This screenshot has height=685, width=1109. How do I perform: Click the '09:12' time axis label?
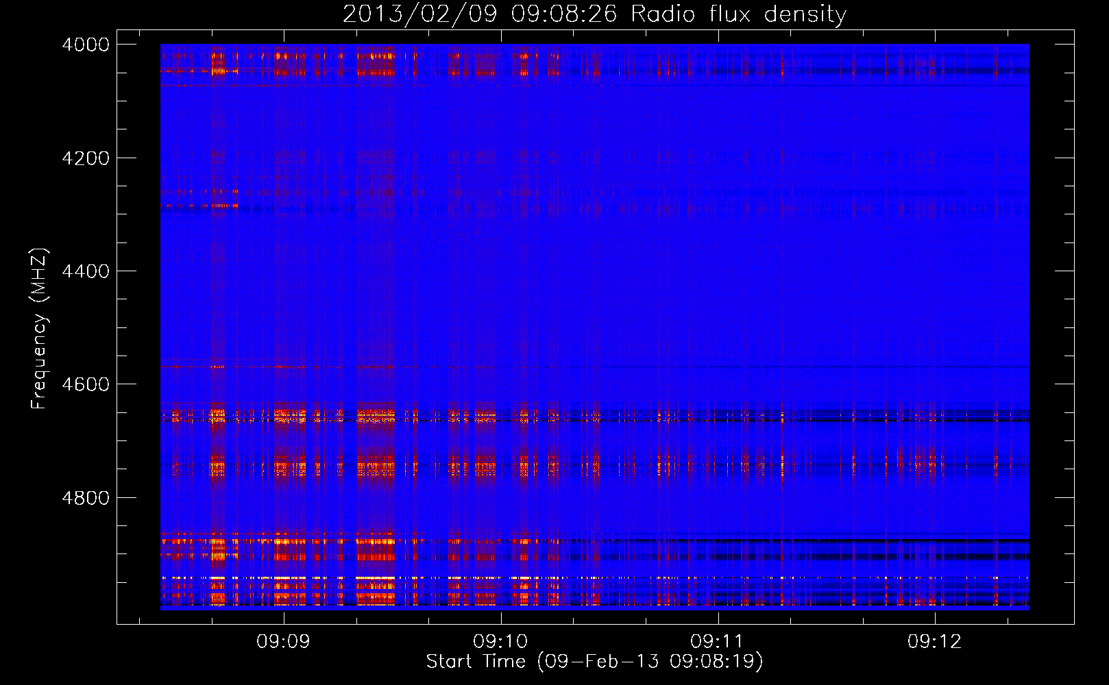point(934,642)
